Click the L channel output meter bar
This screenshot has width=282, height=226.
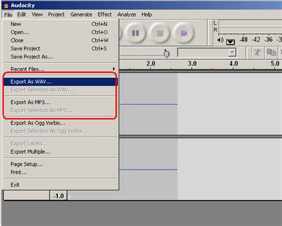[250, 23]
